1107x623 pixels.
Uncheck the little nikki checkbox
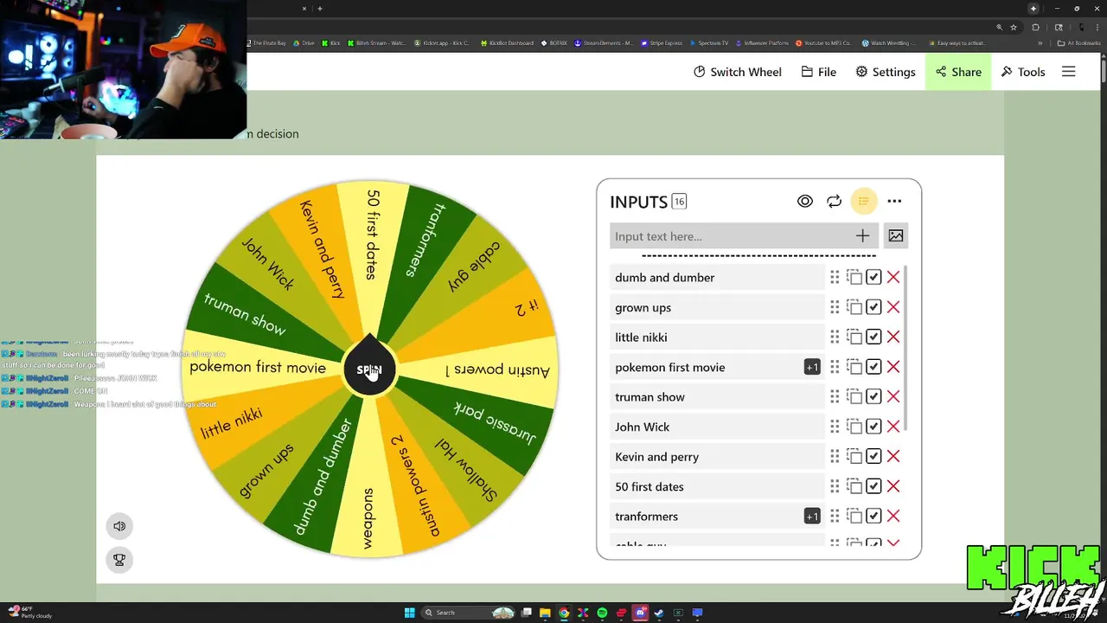(873, 337)
